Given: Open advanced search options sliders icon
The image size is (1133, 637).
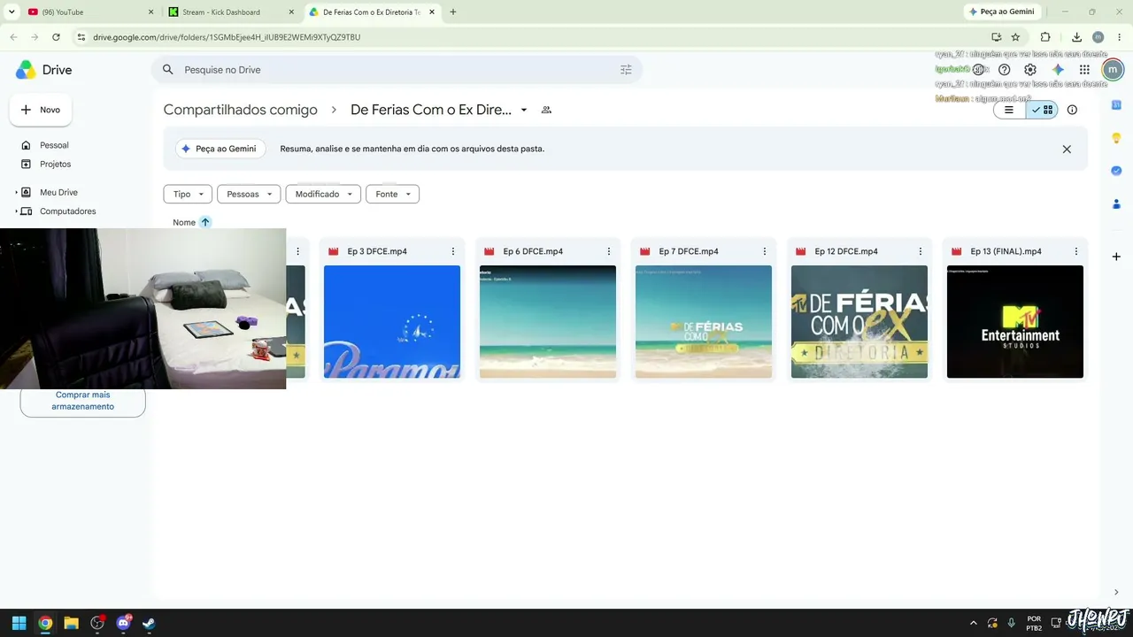Looking at the screenshot, I should pos(626,70).
